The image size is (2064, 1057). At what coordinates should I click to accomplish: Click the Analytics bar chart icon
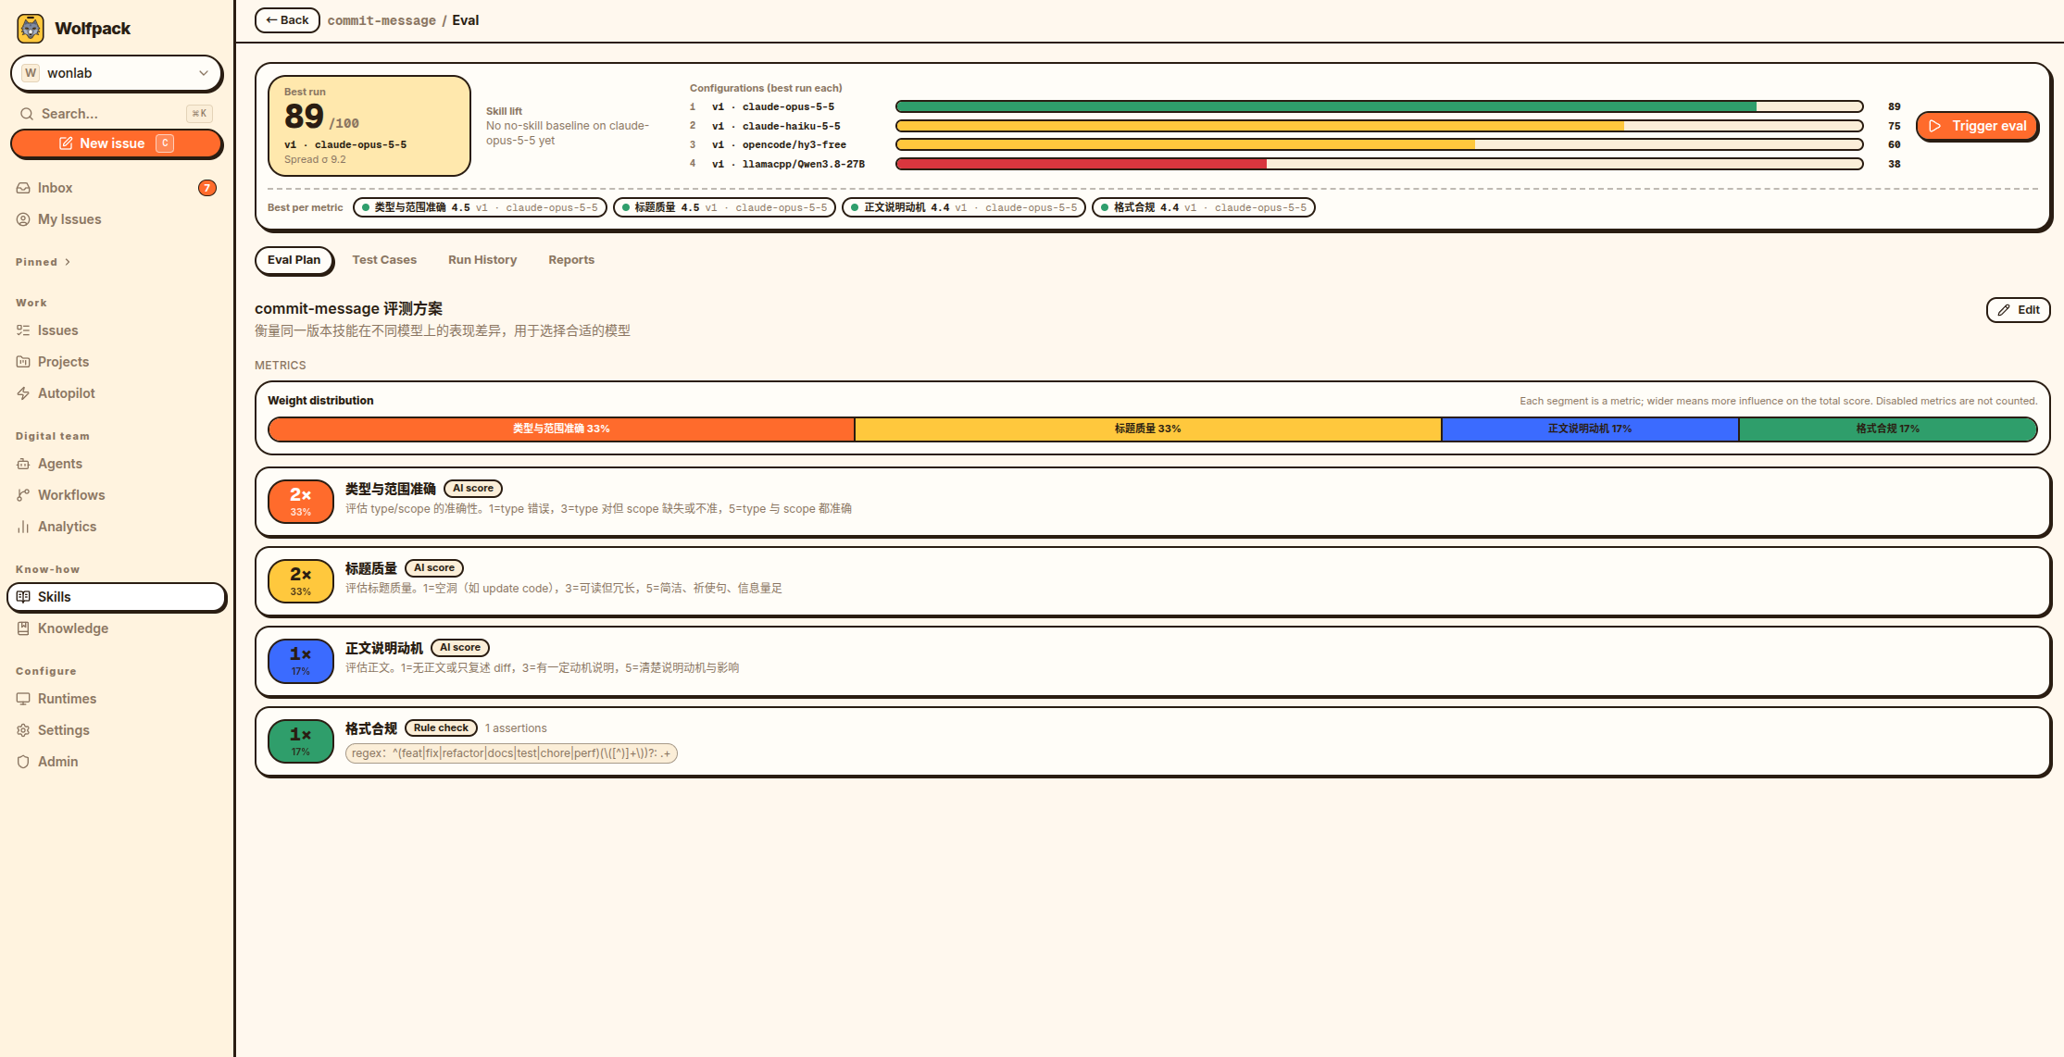pos(23,527)
